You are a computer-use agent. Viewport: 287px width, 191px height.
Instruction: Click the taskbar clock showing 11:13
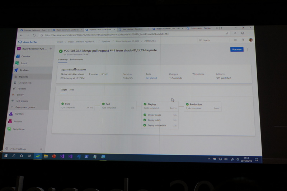[x=246, y=159]
